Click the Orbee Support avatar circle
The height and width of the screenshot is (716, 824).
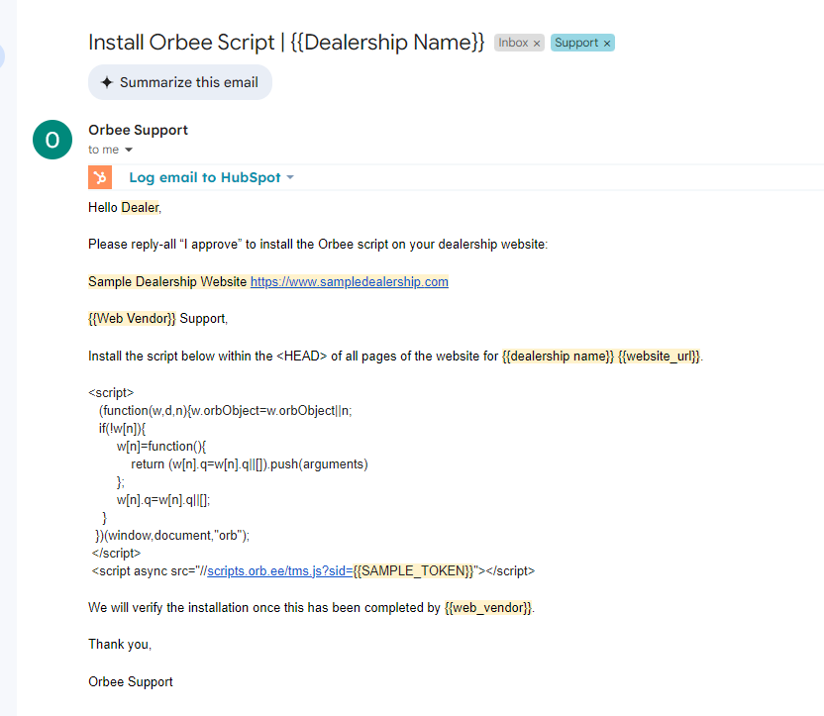(x=51, y=140)
